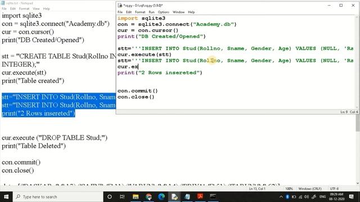Open Cortana from the taskbar
360x202 pixels.
110,197
